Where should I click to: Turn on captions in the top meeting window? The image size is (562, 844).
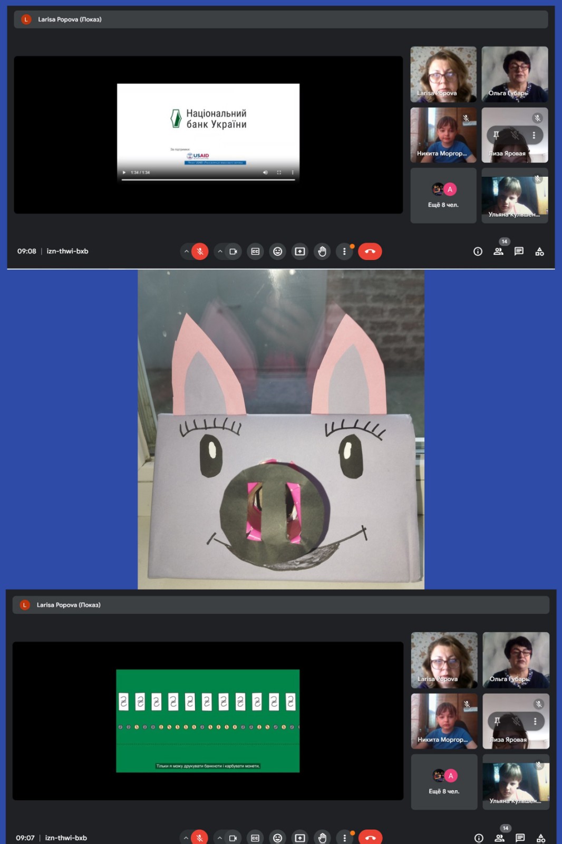point(255,252)
